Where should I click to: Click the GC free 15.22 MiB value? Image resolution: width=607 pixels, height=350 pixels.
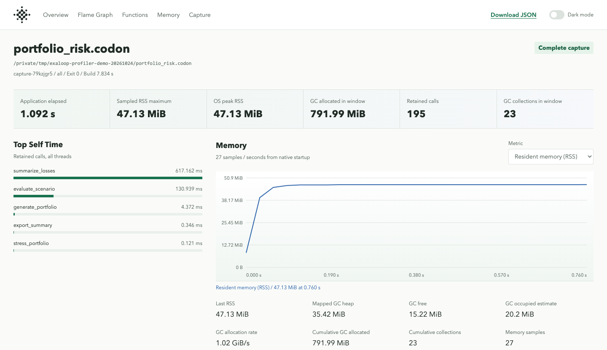coord(425,314)
